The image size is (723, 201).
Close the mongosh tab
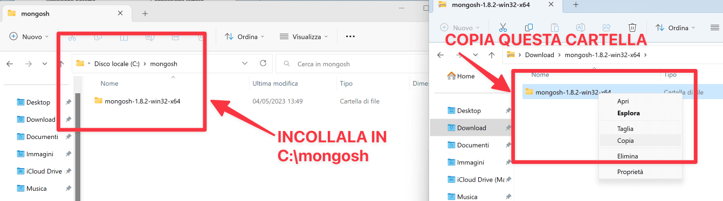point(121,13)
